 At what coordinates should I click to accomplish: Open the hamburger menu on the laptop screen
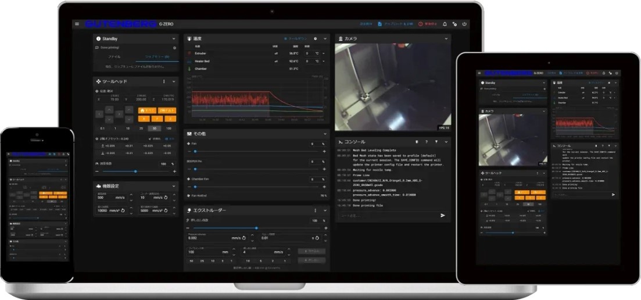(77, 24)
